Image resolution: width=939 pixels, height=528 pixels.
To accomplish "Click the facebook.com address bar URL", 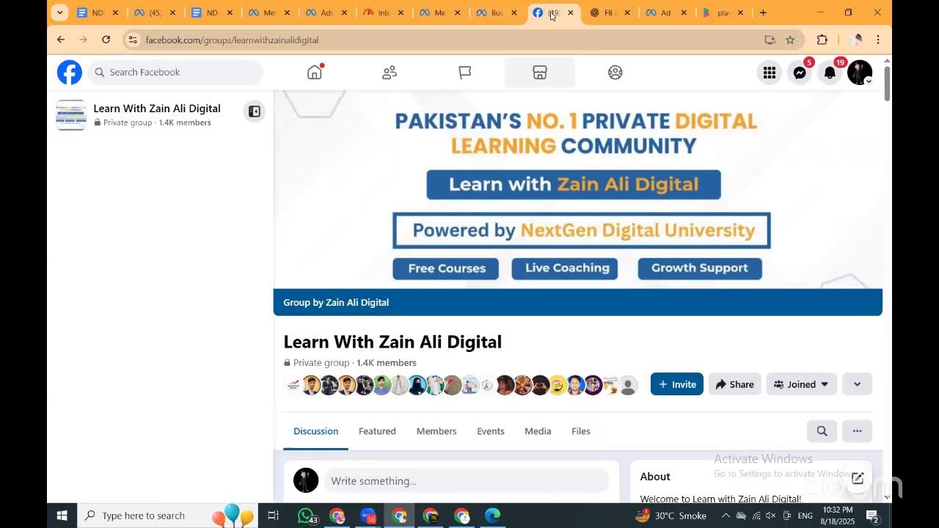I will coord(232,40).
